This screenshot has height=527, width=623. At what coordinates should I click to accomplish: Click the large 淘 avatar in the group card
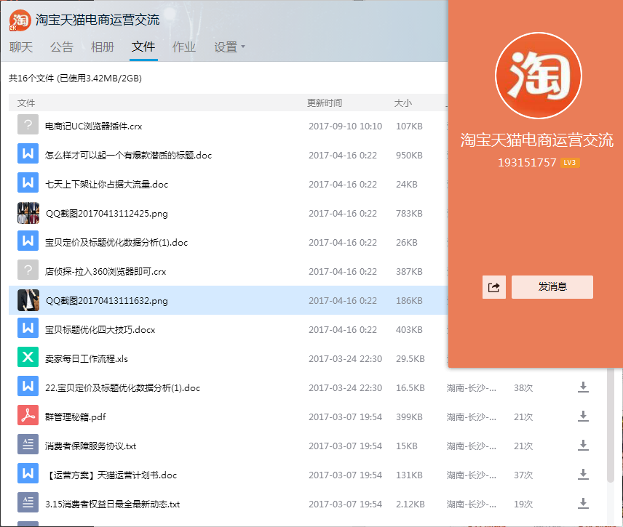[539, 76]
